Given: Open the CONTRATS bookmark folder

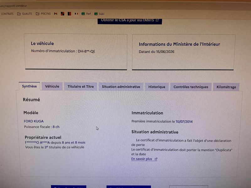Looking at the screenshot, I should tap(7, 14).
